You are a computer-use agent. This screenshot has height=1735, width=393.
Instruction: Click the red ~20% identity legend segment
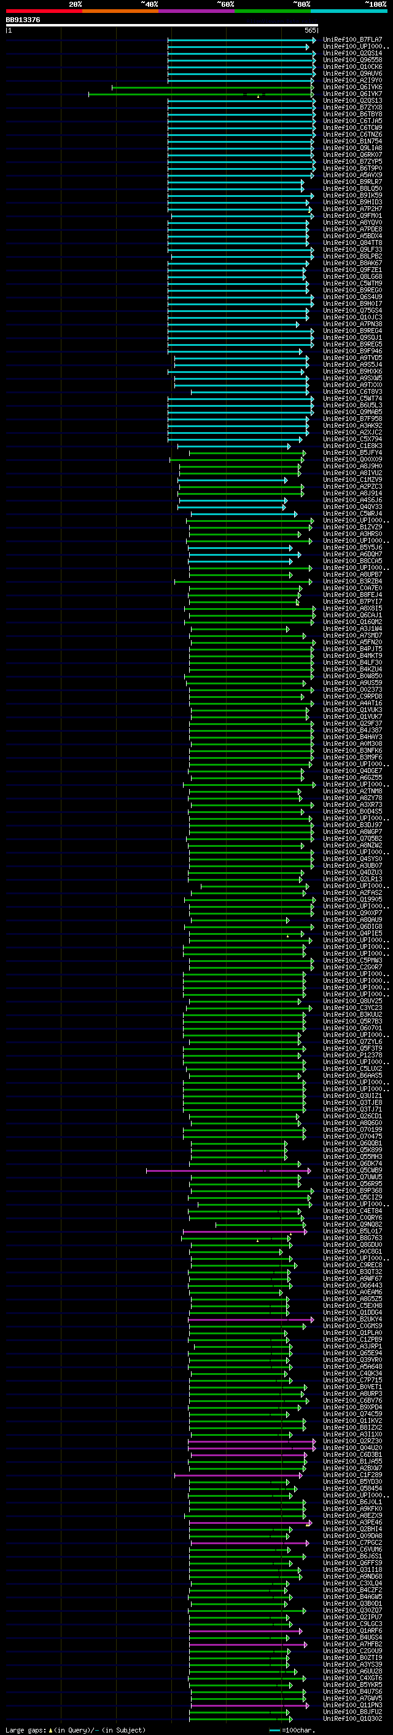pos(44,11)
